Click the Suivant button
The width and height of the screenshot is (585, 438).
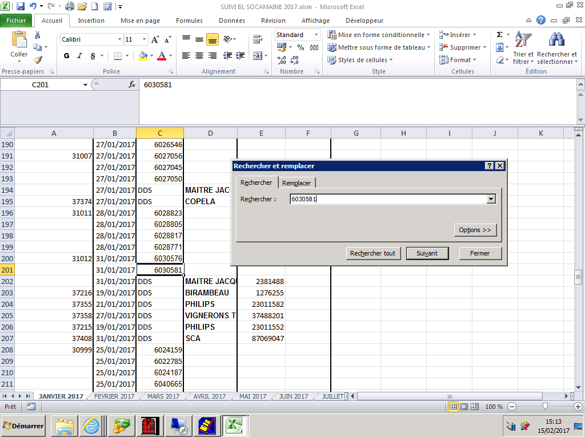(x=427, y=253)
